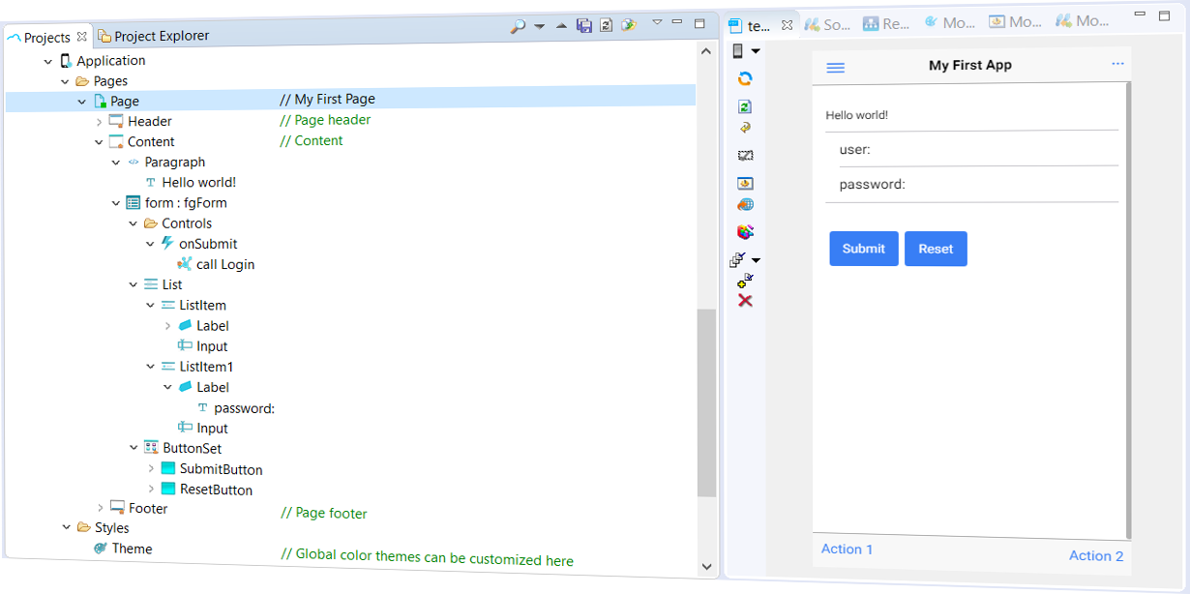Click the Projects tree vertical scrollbar thumb
The width and height of the screenshot is (1190, 594).
[x=706, y=401]
